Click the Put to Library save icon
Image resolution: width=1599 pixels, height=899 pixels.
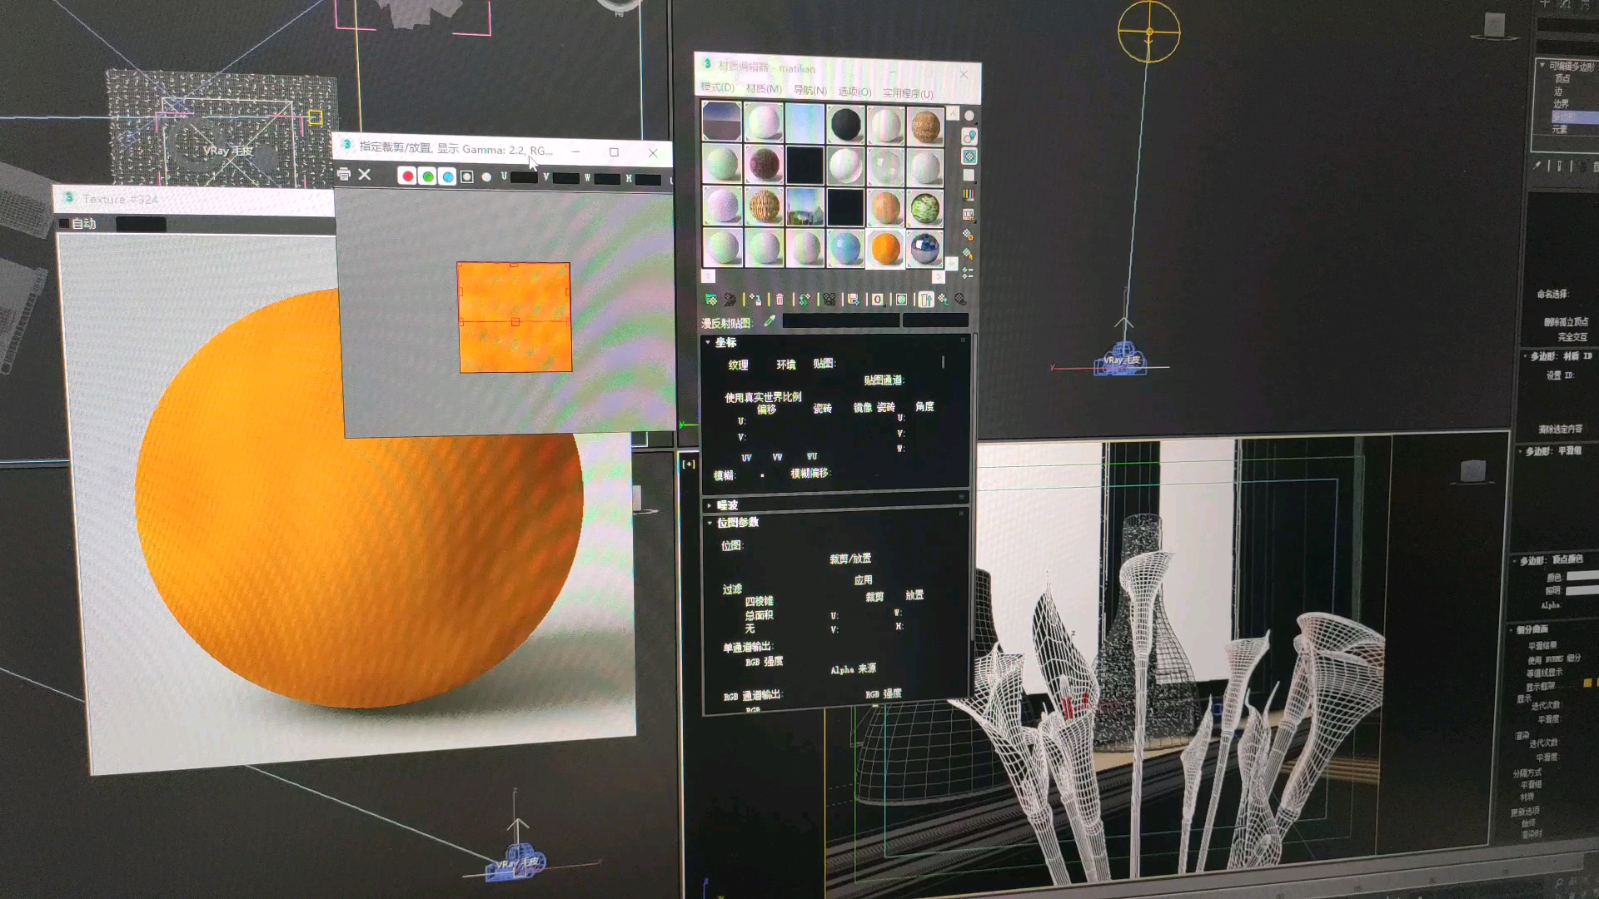853,300
